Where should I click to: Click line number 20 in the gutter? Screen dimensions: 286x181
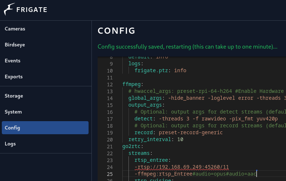pos(110,140)
